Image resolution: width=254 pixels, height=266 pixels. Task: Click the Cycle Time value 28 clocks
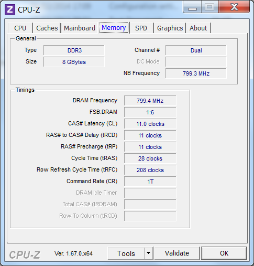[150, 158]
